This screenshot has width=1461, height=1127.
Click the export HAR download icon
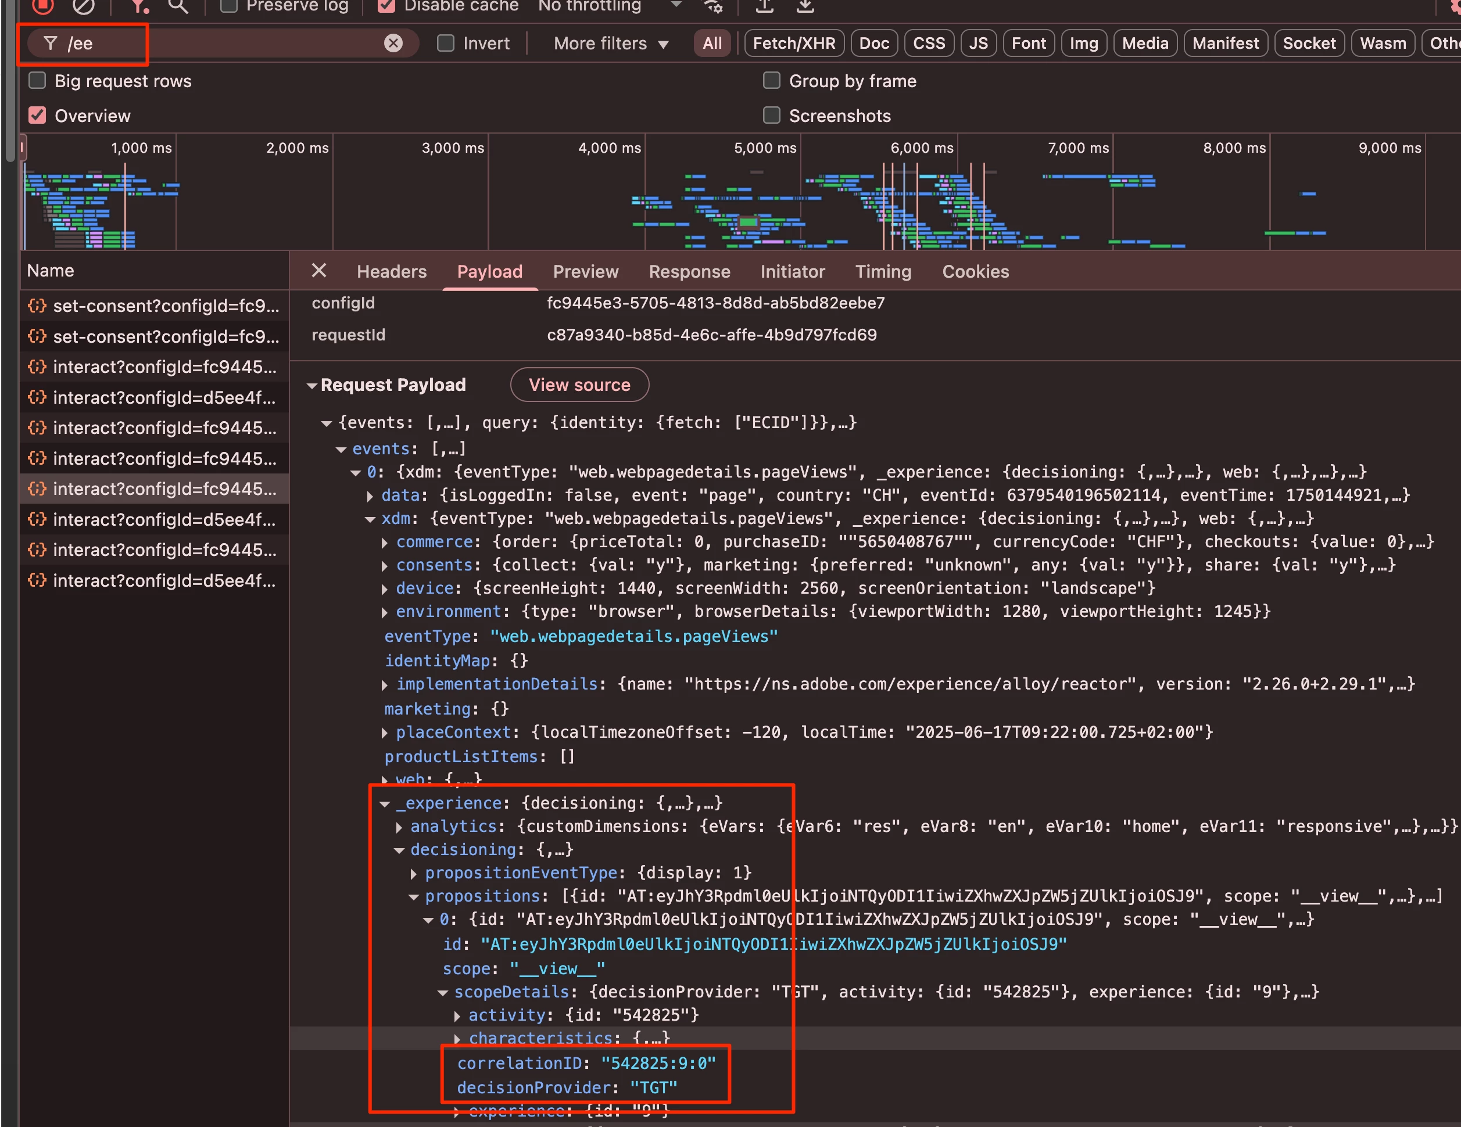[805, 6]
